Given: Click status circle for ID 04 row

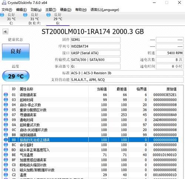Looking at the screenshot, I should tap(6, 105).
